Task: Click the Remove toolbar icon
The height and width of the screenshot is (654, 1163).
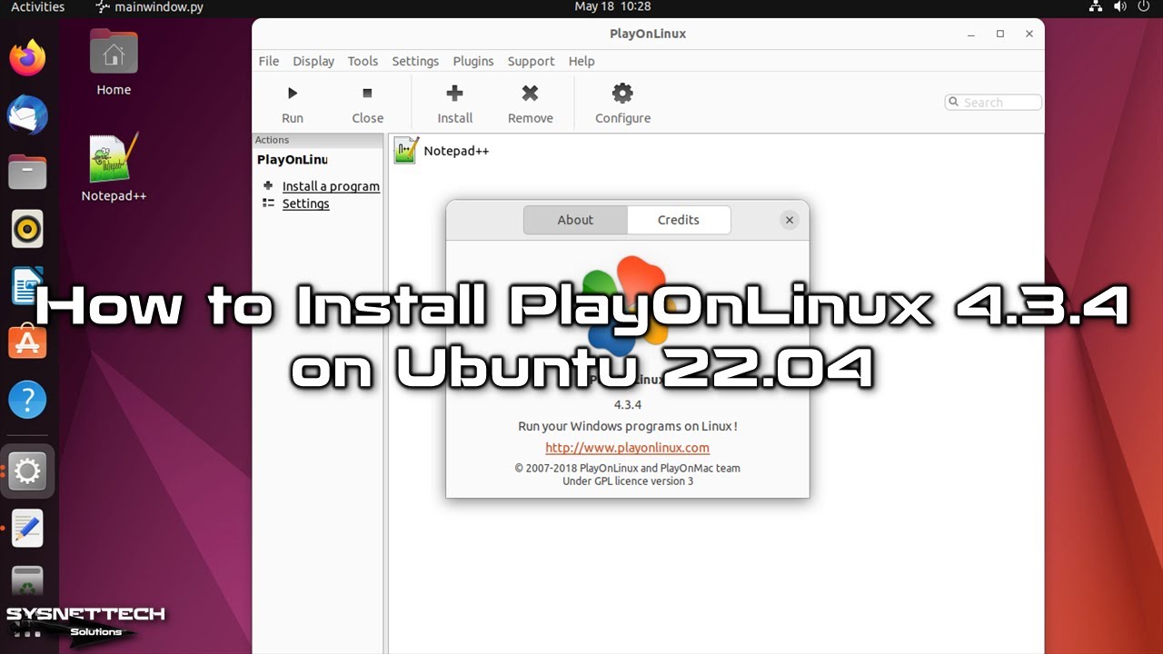Action: tap(531, 93)
